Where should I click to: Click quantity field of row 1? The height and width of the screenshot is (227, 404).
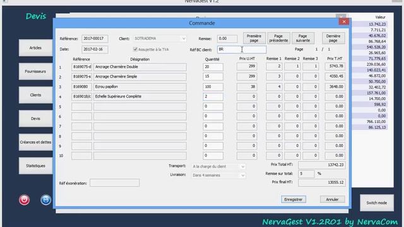coord(213,67)
